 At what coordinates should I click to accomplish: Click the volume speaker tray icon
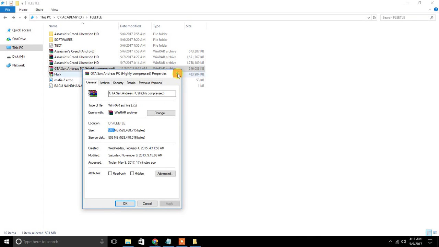point(404,242)
